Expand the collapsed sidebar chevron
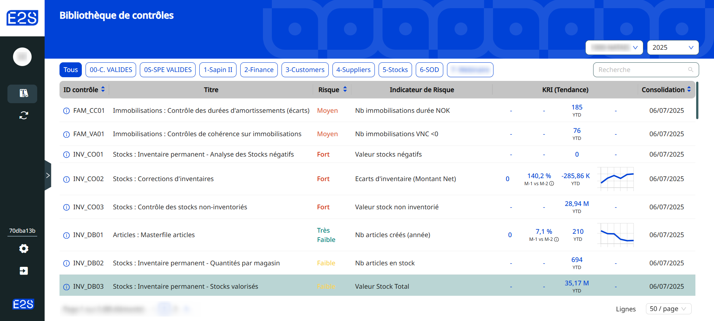 click(x=48, y=176)
